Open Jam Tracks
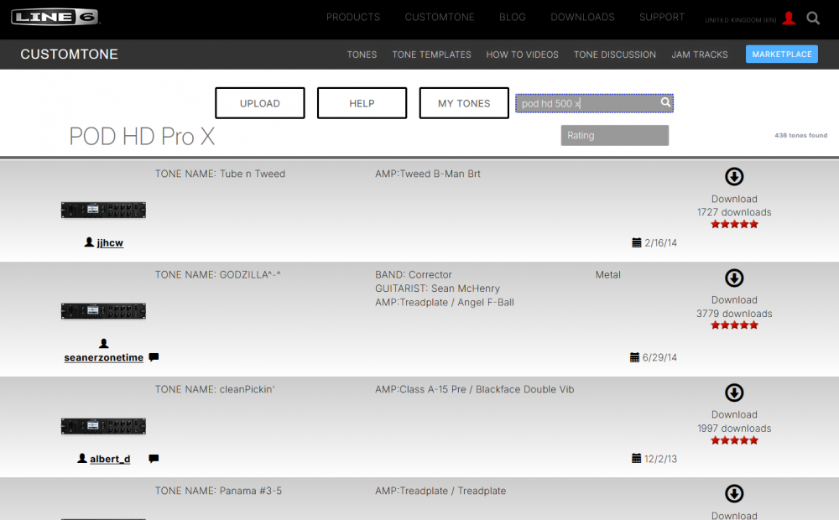This screenshot has width=839, height=520. pos(700,55)
